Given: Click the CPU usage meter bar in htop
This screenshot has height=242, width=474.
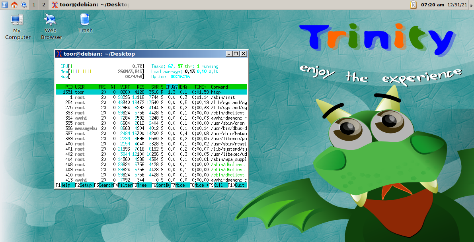Looking at the screenshot, I should (x=102, y=66).
